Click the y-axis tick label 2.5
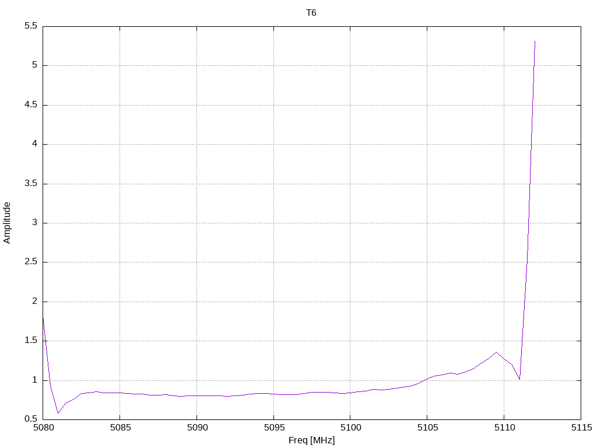 coord(31,262)
